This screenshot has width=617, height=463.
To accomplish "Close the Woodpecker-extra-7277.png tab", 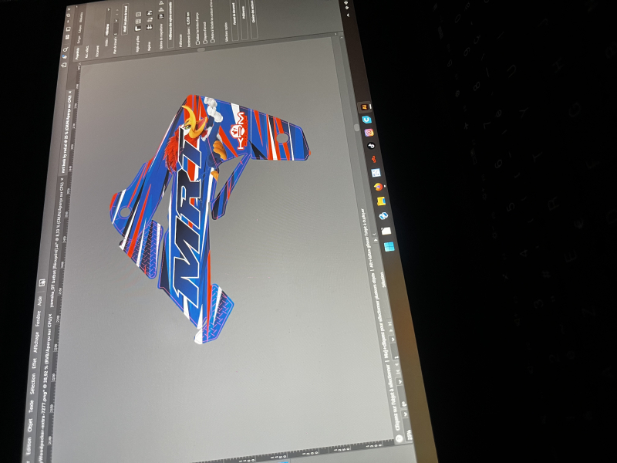I will (x=50, y=315).
